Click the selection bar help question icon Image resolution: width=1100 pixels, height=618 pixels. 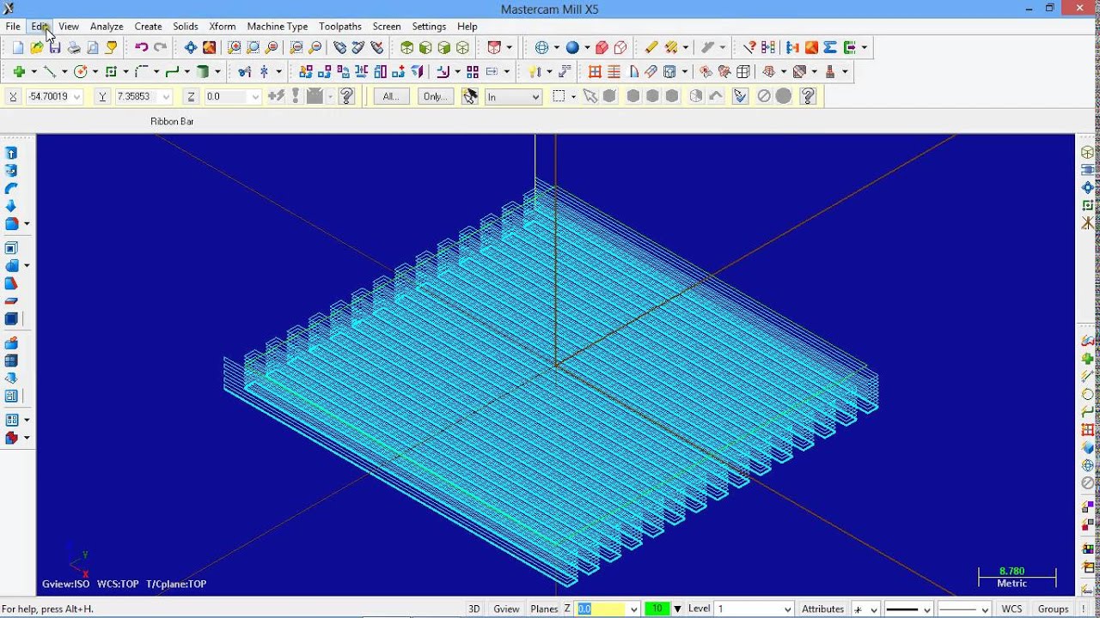808,96
